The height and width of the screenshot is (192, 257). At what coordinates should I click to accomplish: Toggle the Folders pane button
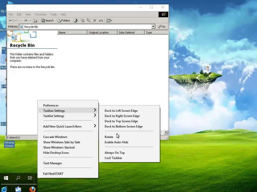point(63,20)
